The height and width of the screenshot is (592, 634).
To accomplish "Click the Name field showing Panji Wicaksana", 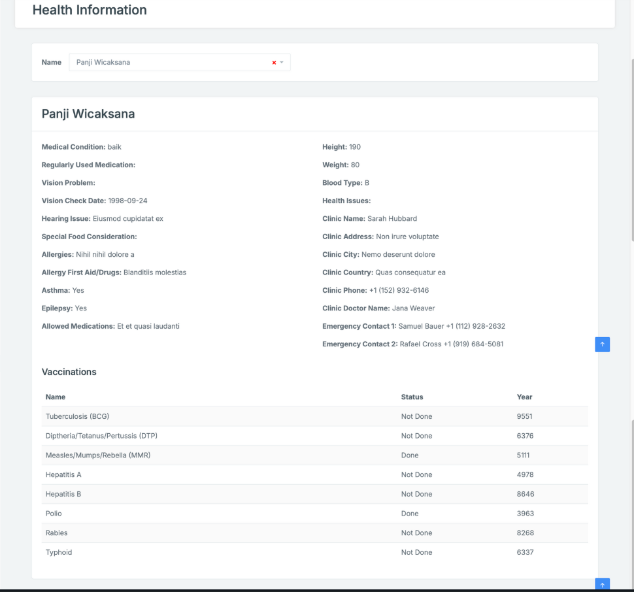I will pos(170,63).
